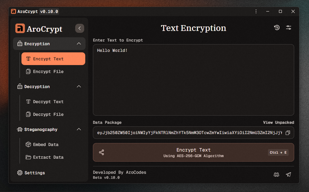The height and width of the screenshot is (192, 309).
Task: Click the v0.10.0 version badge in title bar
Action: [49, 11]
